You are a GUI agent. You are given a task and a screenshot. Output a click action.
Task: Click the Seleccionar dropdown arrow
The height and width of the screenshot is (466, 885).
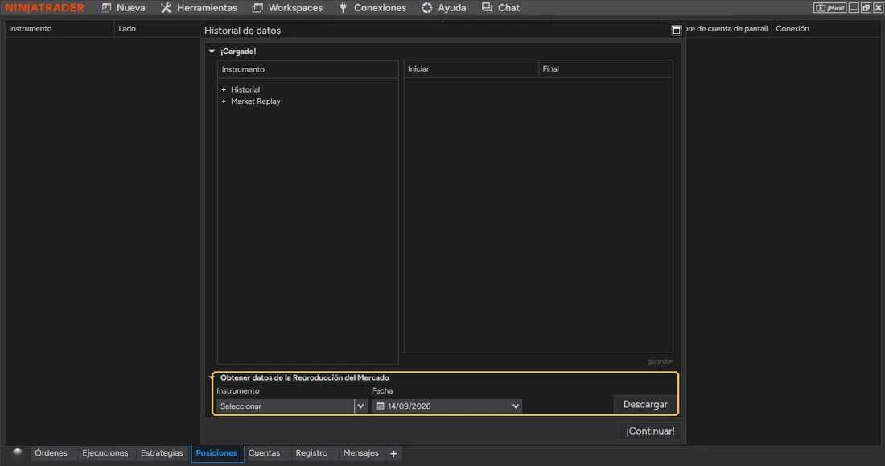coord(360,406)
